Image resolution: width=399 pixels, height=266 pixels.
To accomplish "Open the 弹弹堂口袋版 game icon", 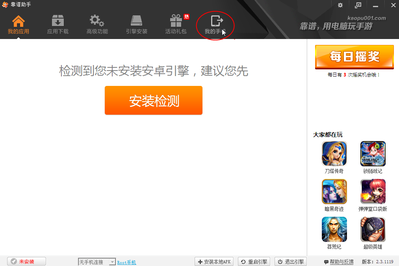I will [373, 192].
